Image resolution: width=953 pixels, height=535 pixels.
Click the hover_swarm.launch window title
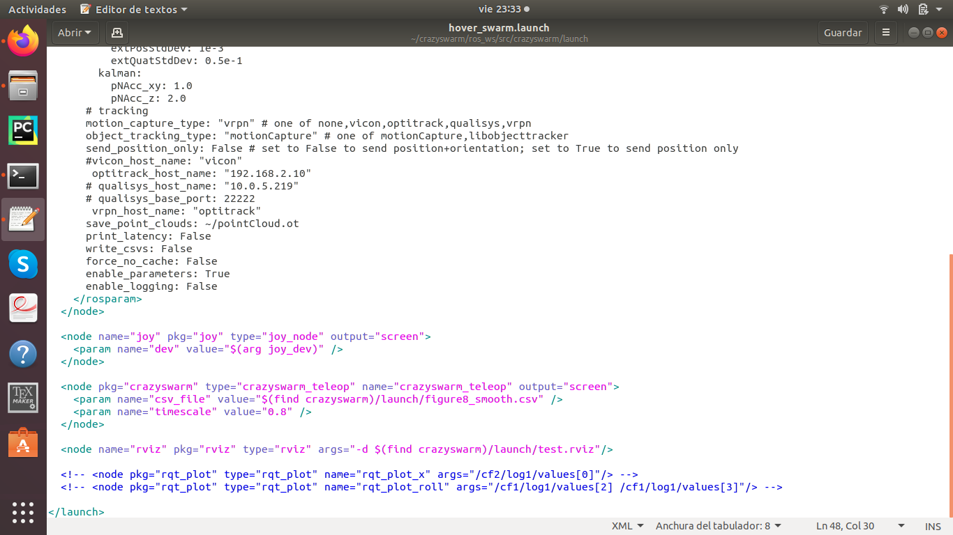click(499, 28)
